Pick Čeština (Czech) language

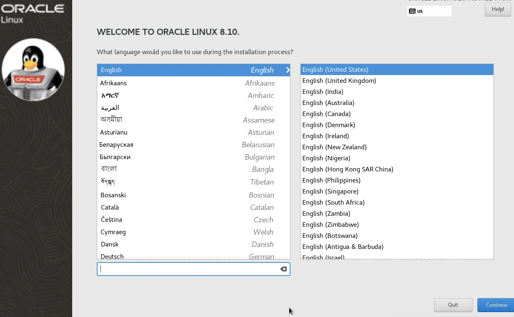tap(194, 219)
